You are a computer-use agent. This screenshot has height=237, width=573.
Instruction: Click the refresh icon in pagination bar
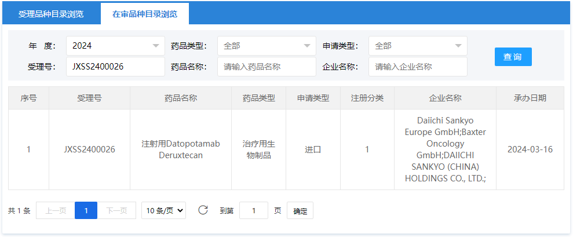203,210
